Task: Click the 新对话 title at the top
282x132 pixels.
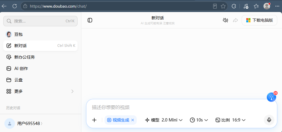Action: (158, 18)
